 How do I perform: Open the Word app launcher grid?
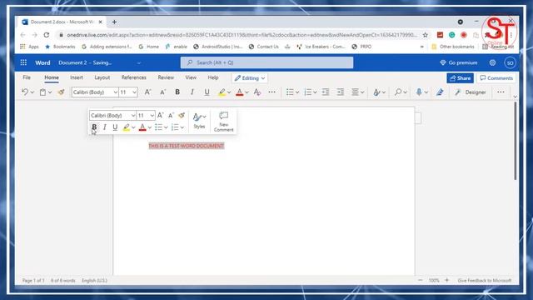tap(23, 62)
